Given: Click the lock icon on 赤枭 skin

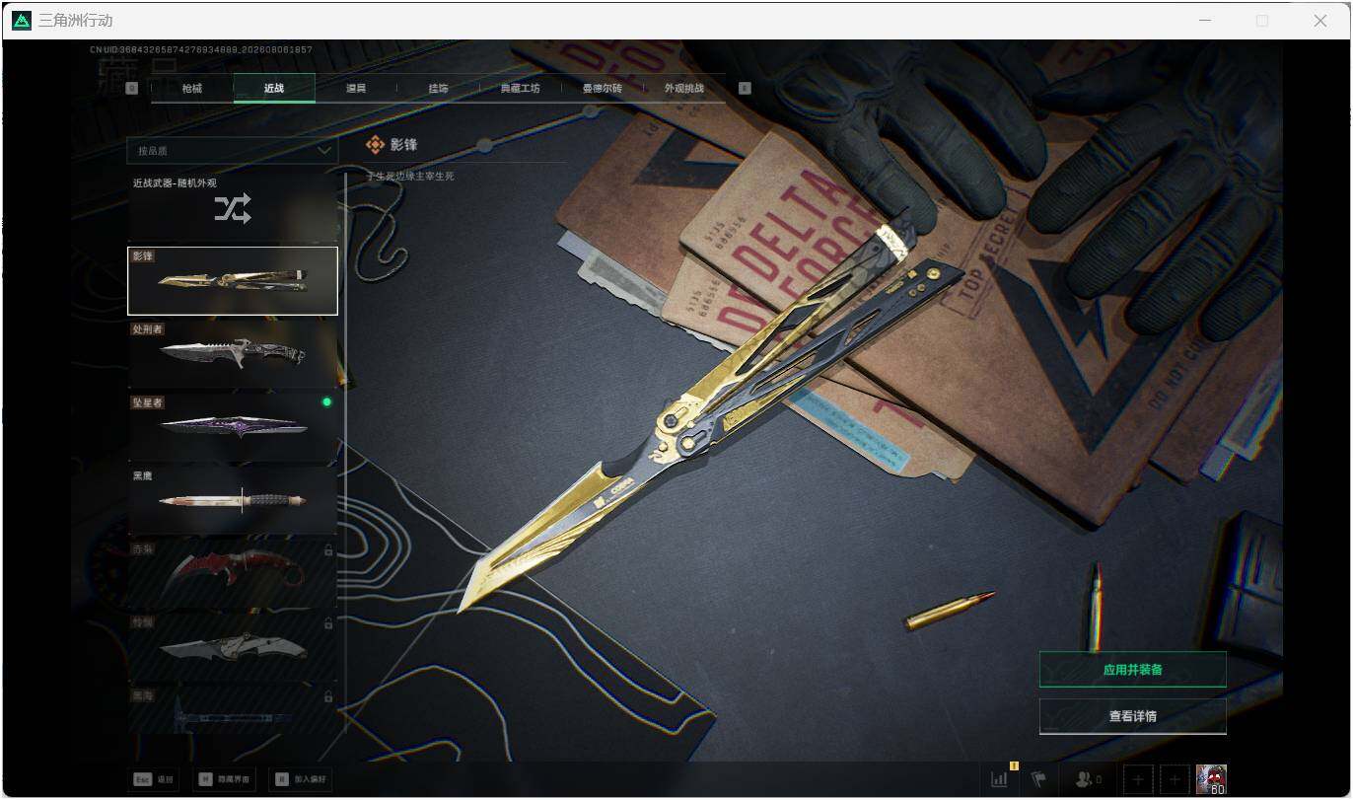Looking at the screenshot, I should tap(328, 550).
